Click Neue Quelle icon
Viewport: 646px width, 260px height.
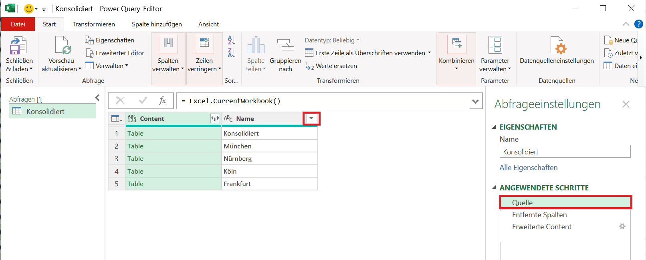point(608,40)
